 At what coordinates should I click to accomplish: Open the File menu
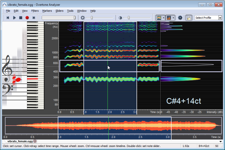pyautogui.click(x=8, y=11)
